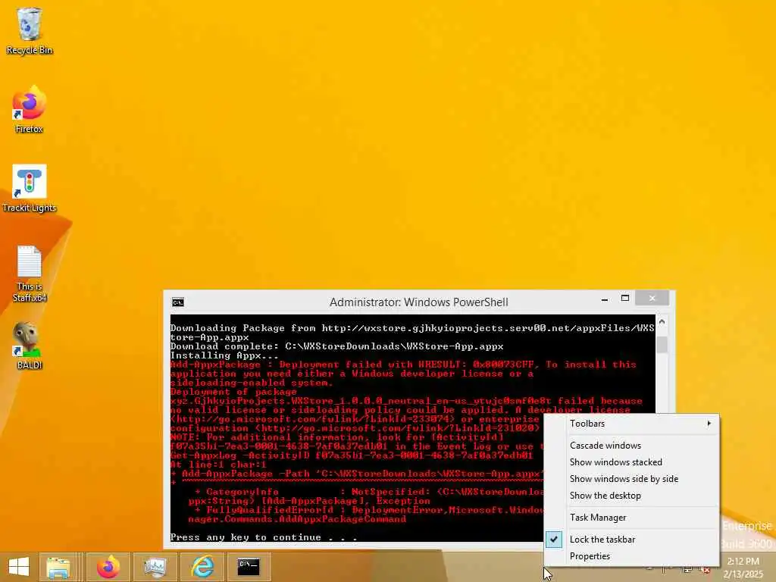This screenshot has height=582, width=776.
Task: Select the Trackit Lights desktop shortcut
Action: [30, 189]
